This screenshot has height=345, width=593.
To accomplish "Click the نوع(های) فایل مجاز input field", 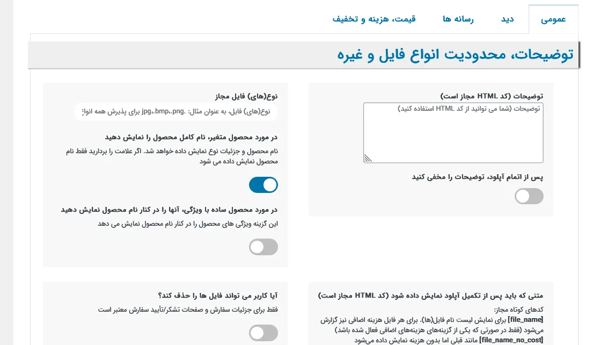I will [176, 112].
